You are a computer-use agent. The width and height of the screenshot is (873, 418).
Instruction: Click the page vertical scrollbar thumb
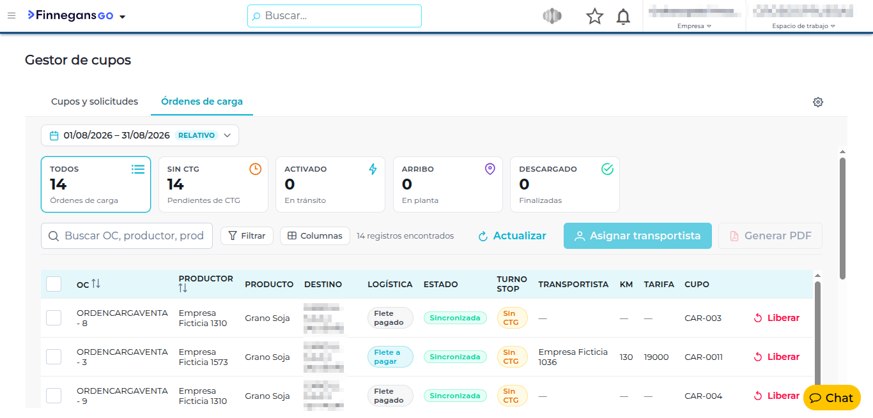[x=842, y=218]
